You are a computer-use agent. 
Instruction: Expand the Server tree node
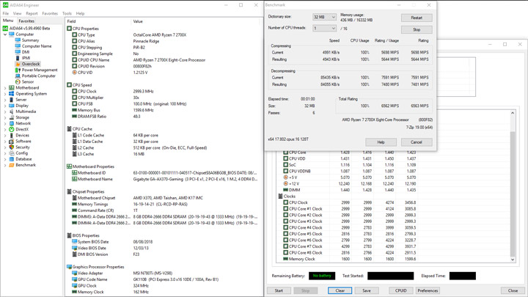[5, 100]
